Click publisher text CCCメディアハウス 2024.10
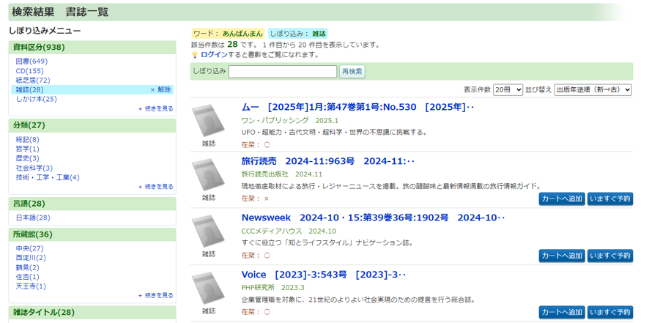 [x=289, y=231]
